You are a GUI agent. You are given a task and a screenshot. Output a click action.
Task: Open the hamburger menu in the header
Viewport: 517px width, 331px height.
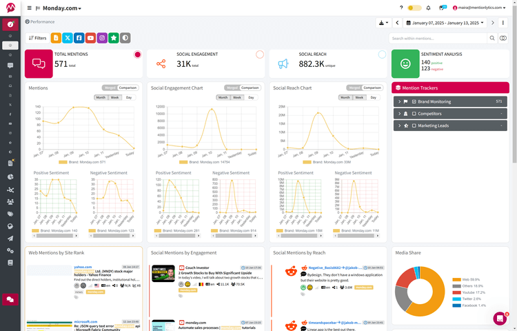pyautogui.click(x=30, y=8)
